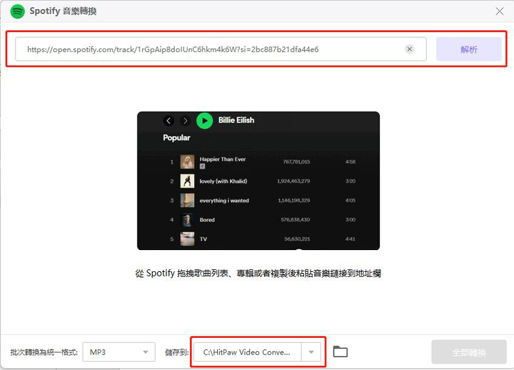The height and width of the screenshot is (370, 514).
Task: Close the Spotify 音樂轉換 window
Action: tap(500, 12)
